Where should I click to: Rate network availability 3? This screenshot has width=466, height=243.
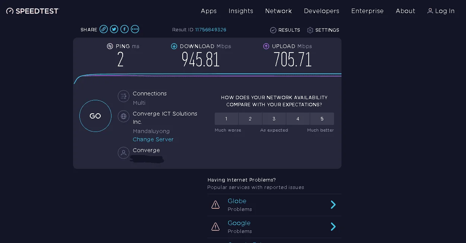[x=274, y=119]
